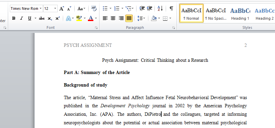Viewport: 275px width, 128px height.
Task: Click the title 'Psych Assignment: Critical Thinking' line
Action: (155, 60)
